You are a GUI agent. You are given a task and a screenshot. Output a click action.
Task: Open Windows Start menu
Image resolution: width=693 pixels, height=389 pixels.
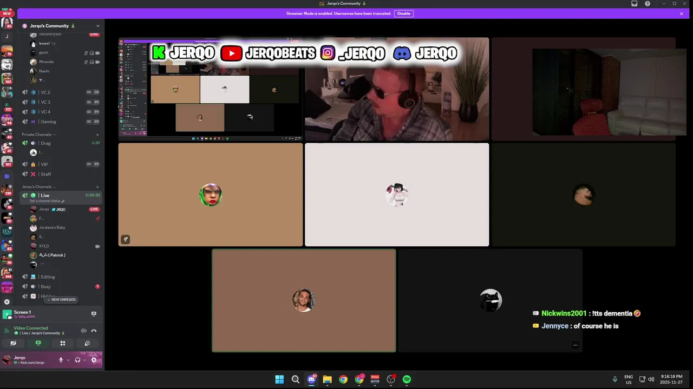coord(279,379)
